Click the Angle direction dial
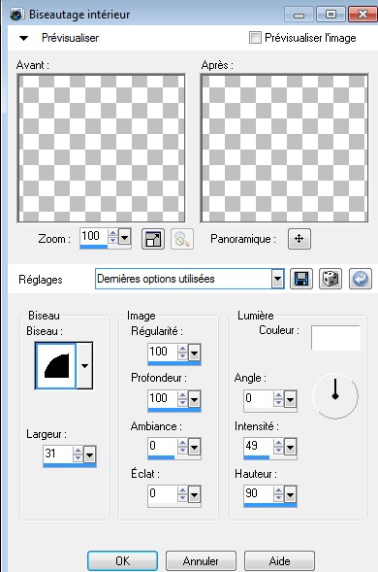This screenshot has height=572, width=378. [335, 396]
